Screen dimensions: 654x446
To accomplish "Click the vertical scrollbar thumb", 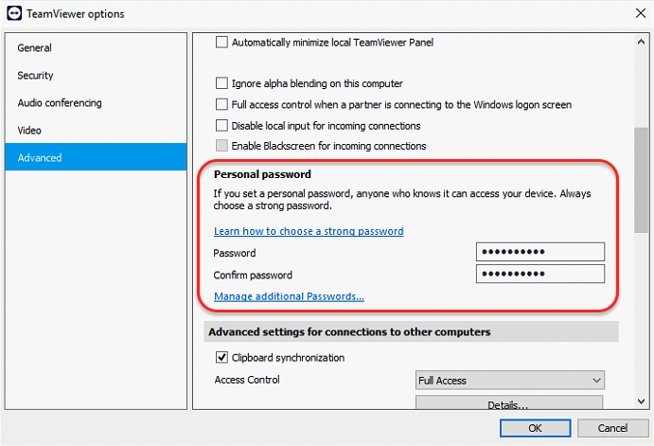I will (641, 180).
